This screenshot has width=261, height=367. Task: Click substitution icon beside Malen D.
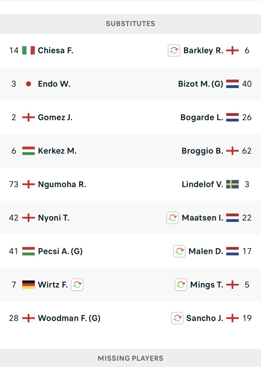coord(179,251)
